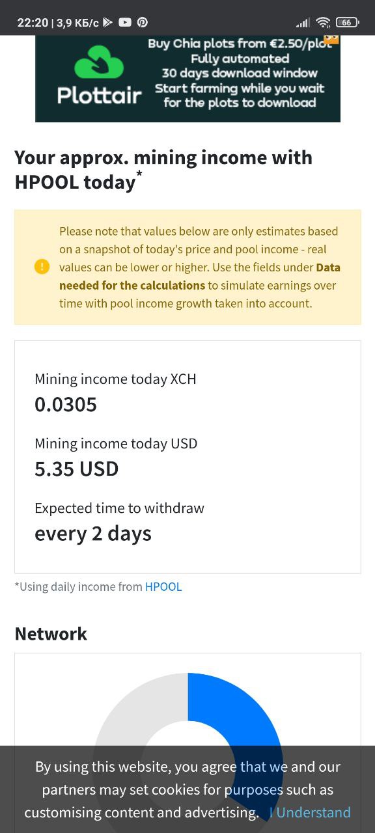Tap the Pinterest notification icon in status bar

143,22
